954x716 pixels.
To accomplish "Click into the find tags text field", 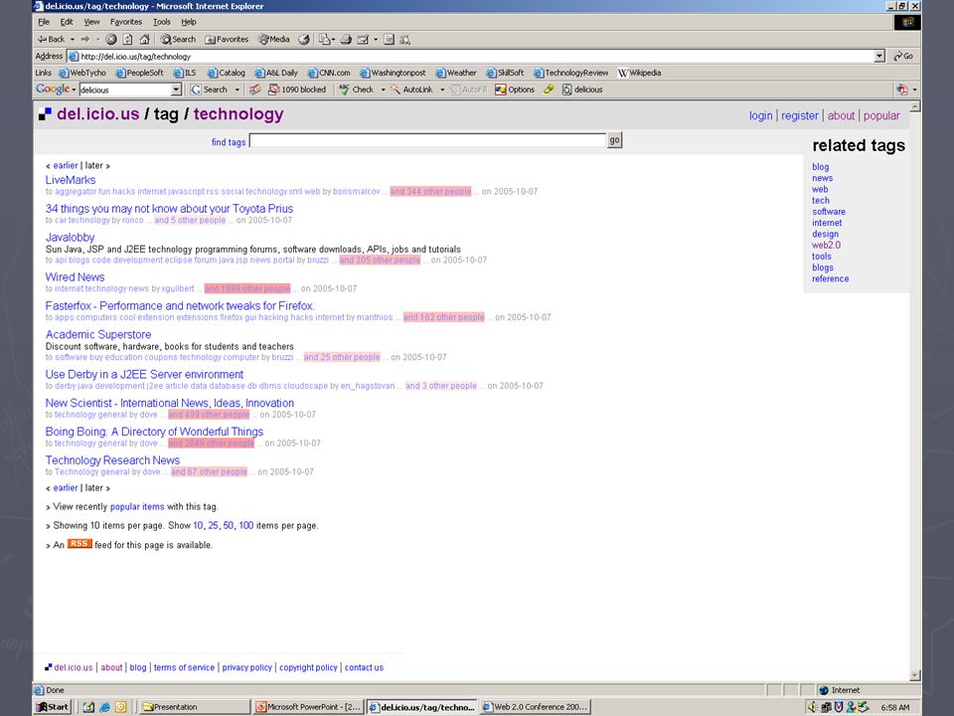I will 427,140.
